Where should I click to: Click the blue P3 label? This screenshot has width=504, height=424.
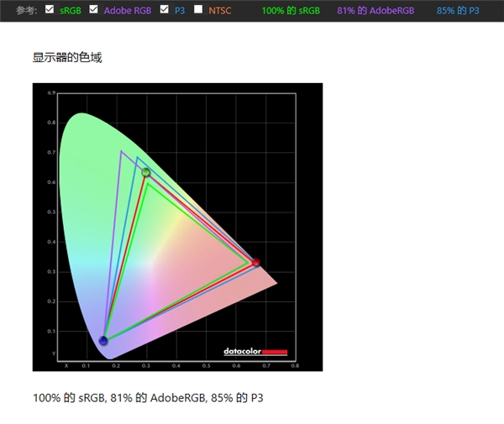[180, 11]
